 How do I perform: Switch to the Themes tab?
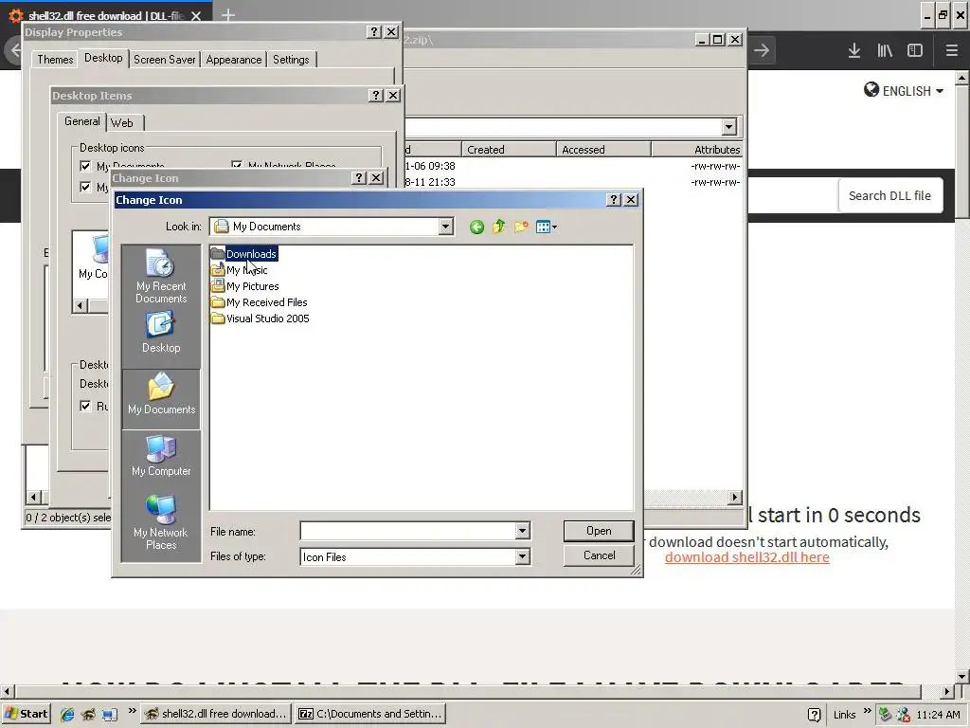pyautogui.click(x=55, y=60)
